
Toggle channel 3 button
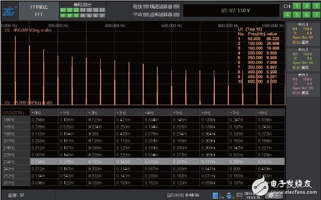pos(316,6)
